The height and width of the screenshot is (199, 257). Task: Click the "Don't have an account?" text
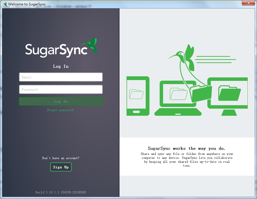[x=61, y=158]
